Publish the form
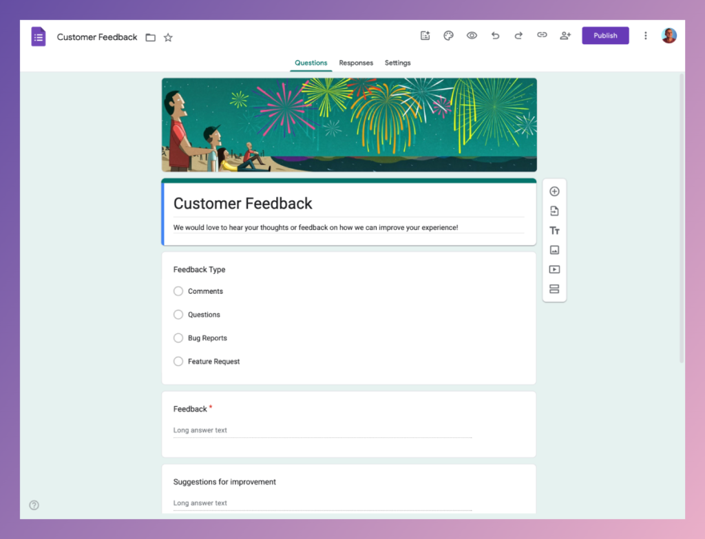 click(605, 35)
